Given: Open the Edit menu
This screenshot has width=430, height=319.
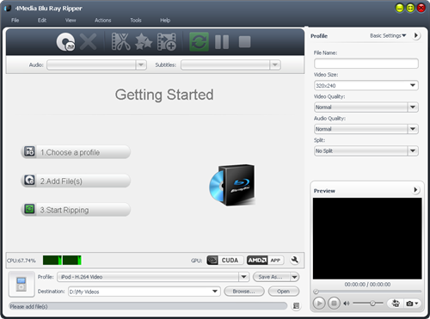Looking at the screenshot, I should (42, 21).
